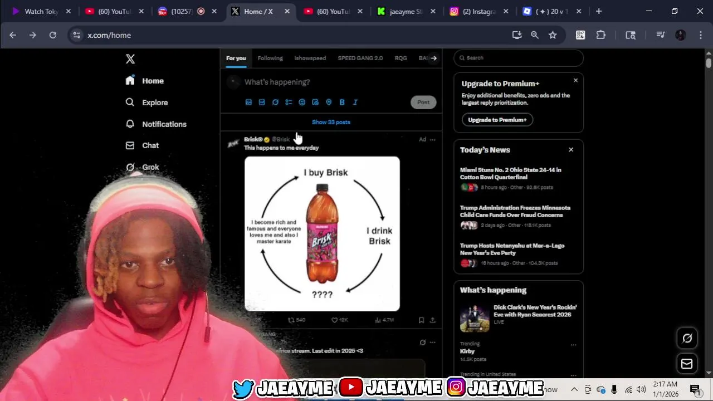Add media image icon in composer
This screenshot has height=401, width=713.
coord(248,102)
